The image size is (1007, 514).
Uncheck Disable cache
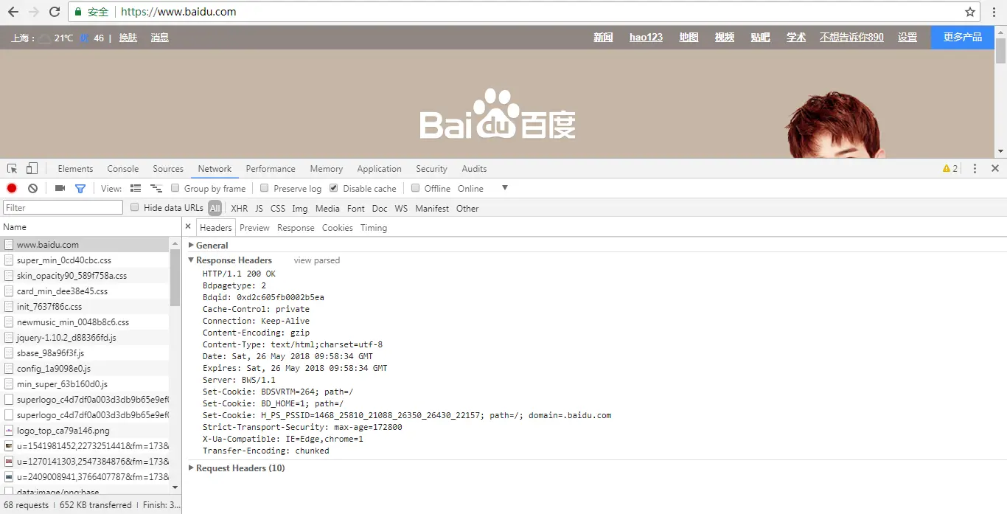[334, 188]
